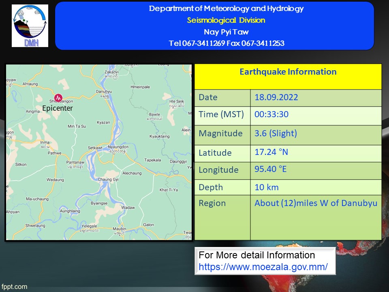This screenshot has height=292, width=389.
Task: Click latitude value 17.24 °N
Action: [x=271, y=152]
